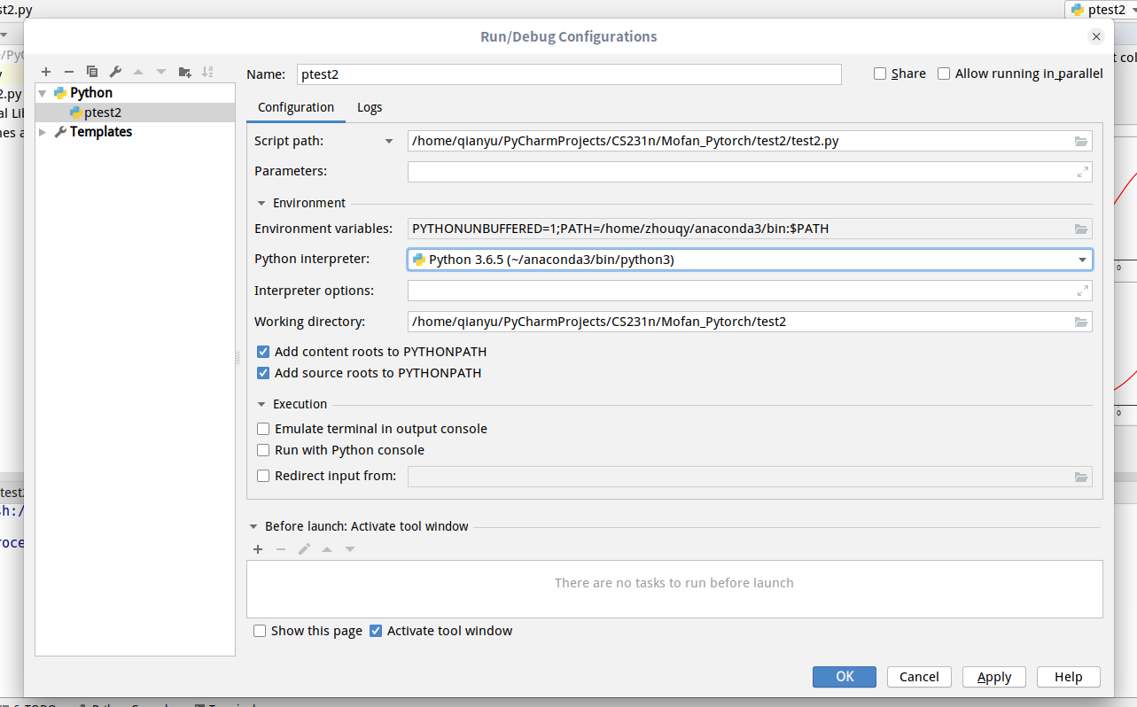Click the create new folder icon
The height and width of the screenshot is (707, 1137).
point(184,72)
